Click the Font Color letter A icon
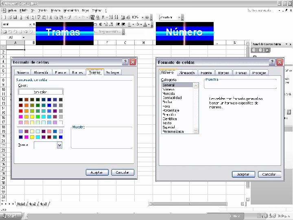The image size is (293, 220). (145, 24)
